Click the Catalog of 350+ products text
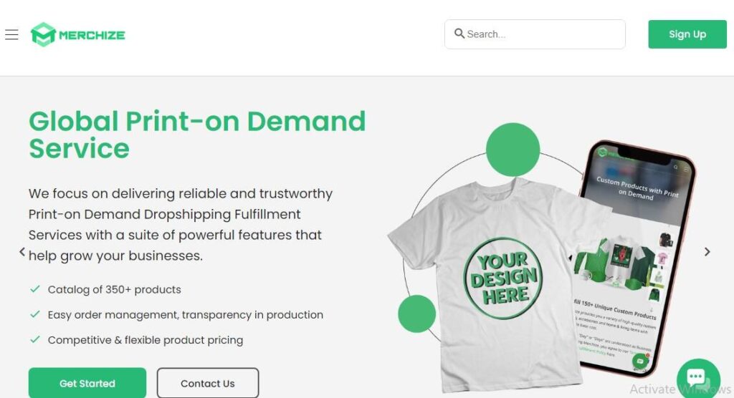Image resolution: width=734 pixels, height=398 pixels. tap(115, 290)
